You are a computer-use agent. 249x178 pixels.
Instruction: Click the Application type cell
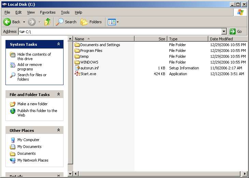tap(178, 74)
